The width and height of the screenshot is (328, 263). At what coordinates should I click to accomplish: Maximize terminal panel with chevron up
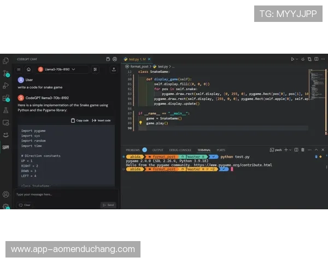click(317, 150)
